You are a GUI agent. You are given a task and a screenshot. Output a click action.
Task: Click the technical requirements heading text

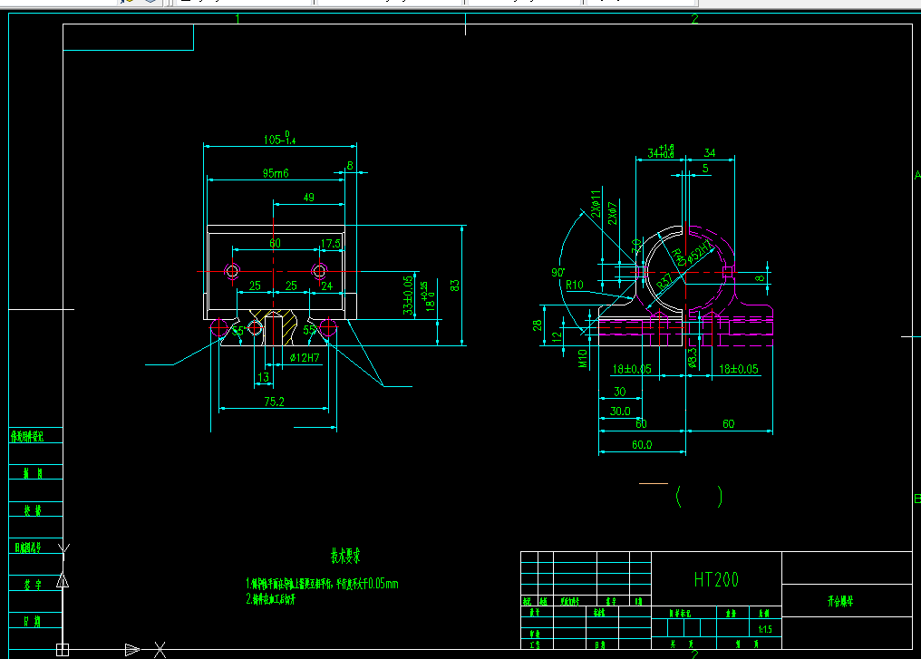pyautogui.click(x=345, y=556)
